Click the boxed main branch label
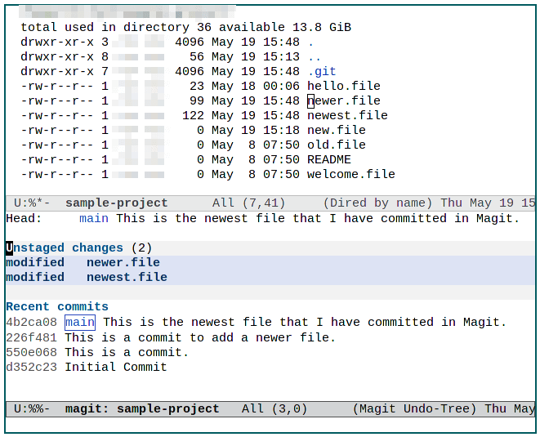540x437 pixels. coord(80,322)
